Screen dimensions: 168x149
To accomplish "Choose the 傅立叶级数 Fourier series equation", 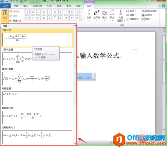I will 38,77.
